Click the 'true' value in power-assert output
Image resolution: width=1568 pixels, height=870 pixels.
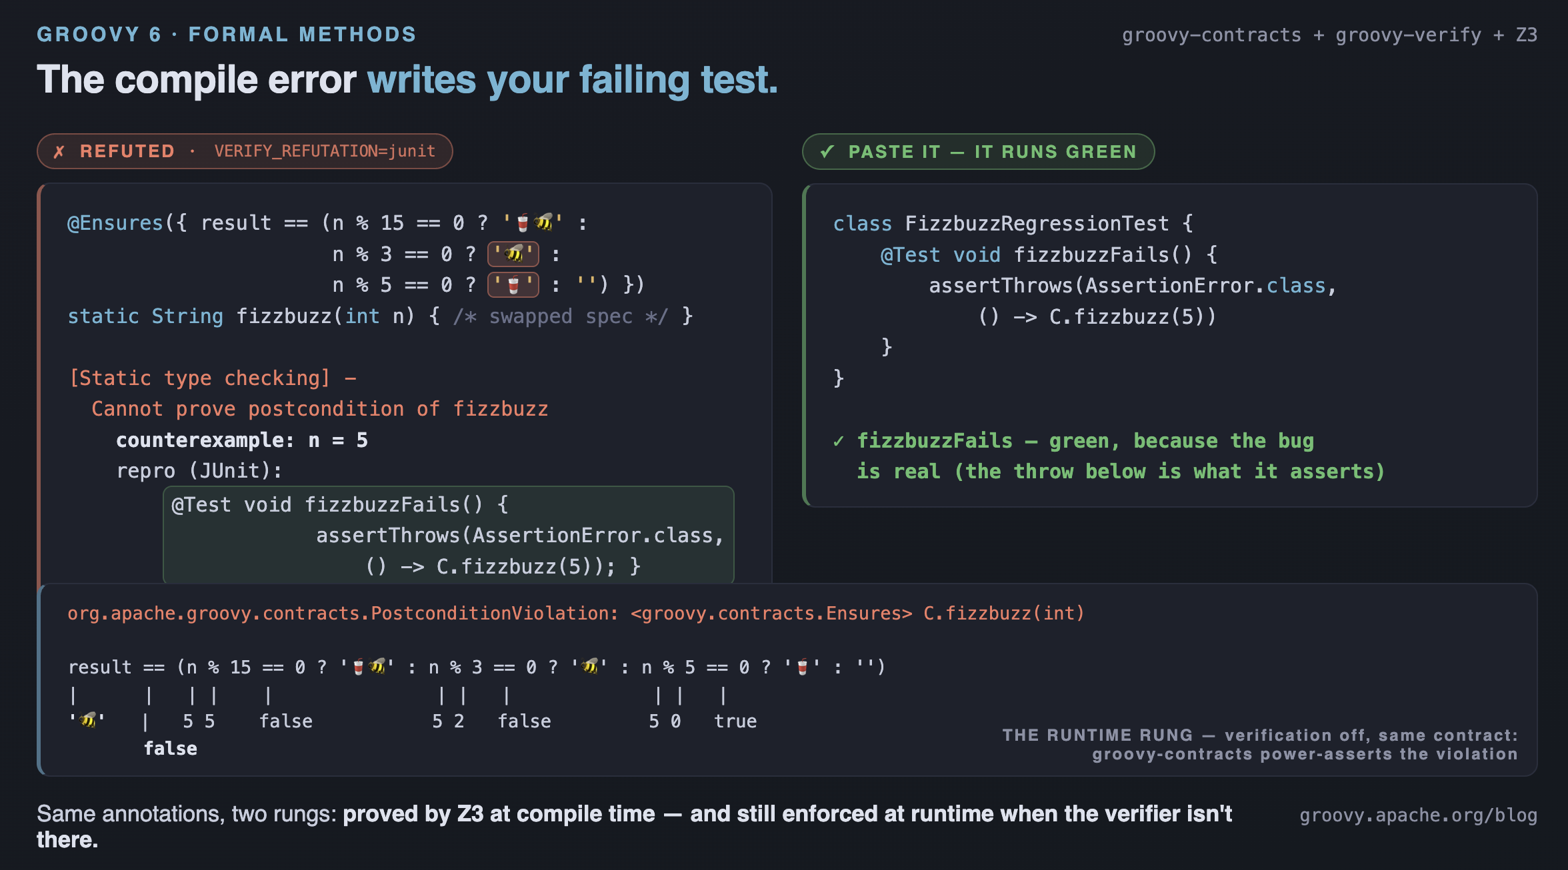click(735, 721)
